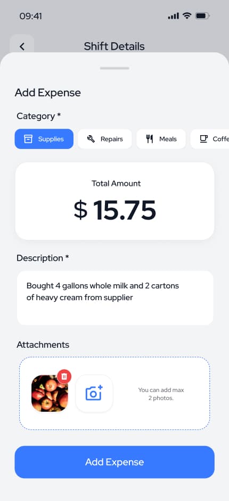Click the Repairs wrench icon

(91, 139)
